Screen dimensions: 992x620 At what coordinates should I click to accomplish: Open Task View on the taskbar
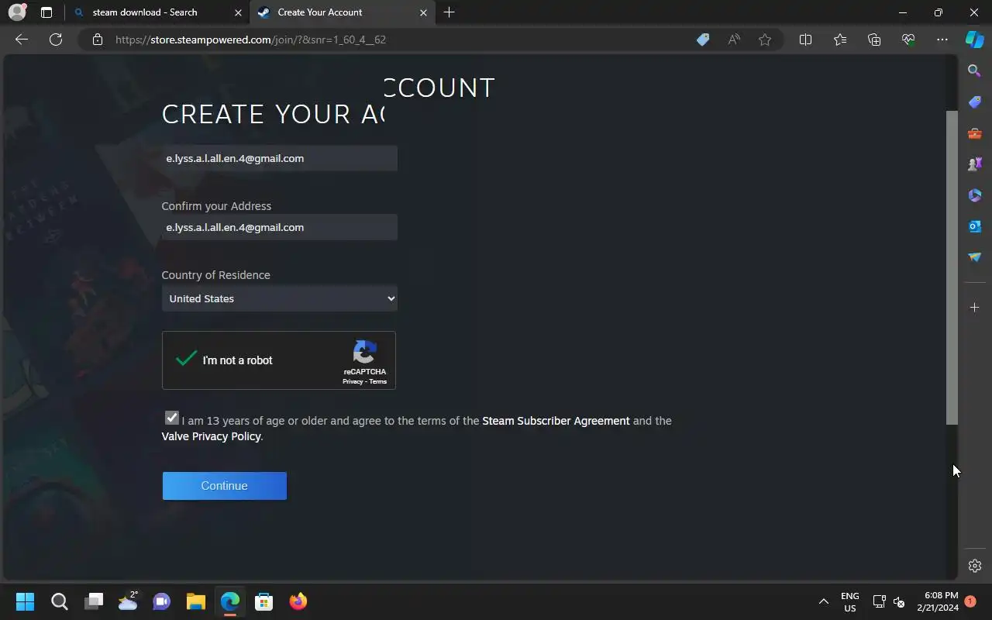[94, 601]
